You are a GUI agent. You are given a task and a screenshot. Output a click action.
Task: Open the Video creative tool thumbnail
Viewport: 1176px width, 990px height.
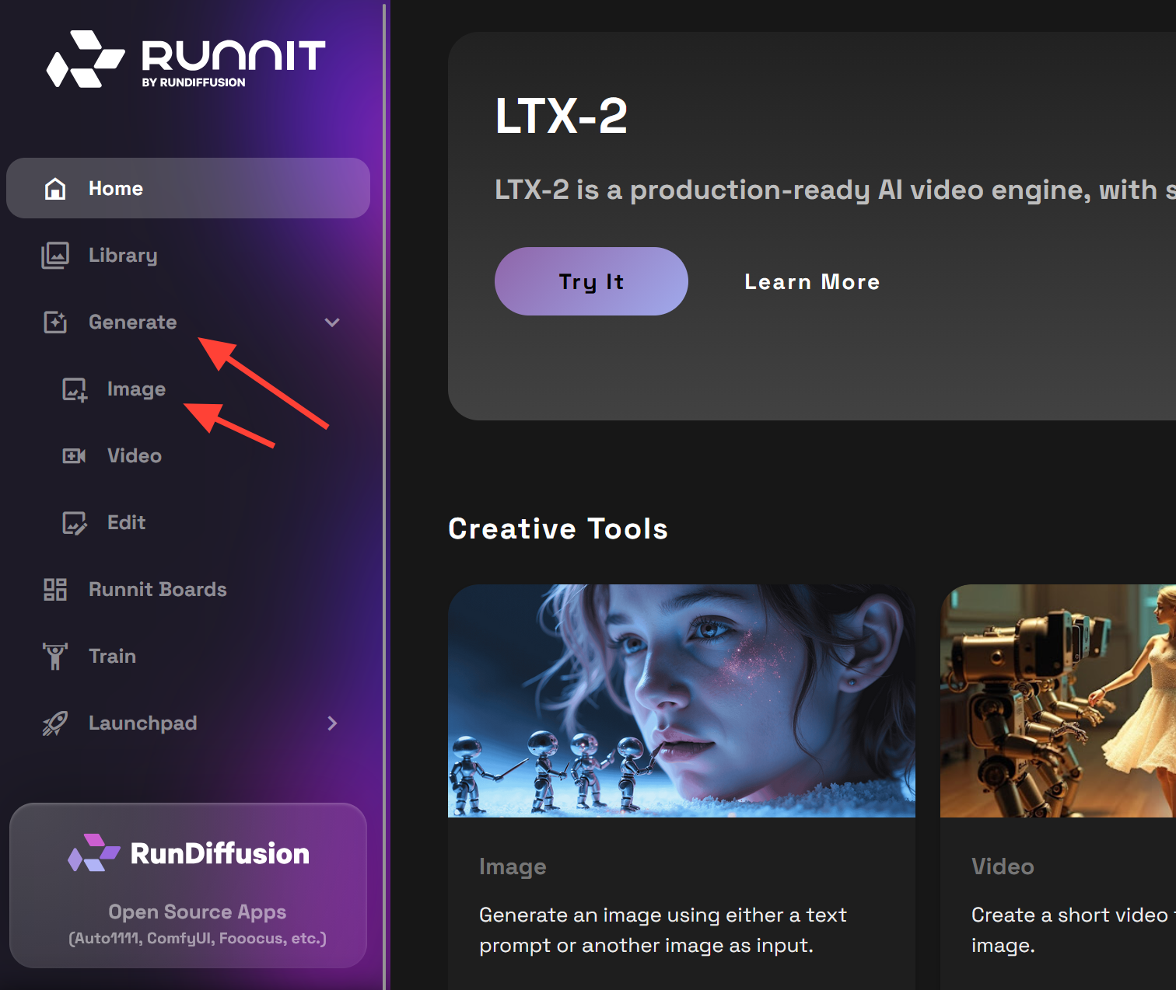1058,701
